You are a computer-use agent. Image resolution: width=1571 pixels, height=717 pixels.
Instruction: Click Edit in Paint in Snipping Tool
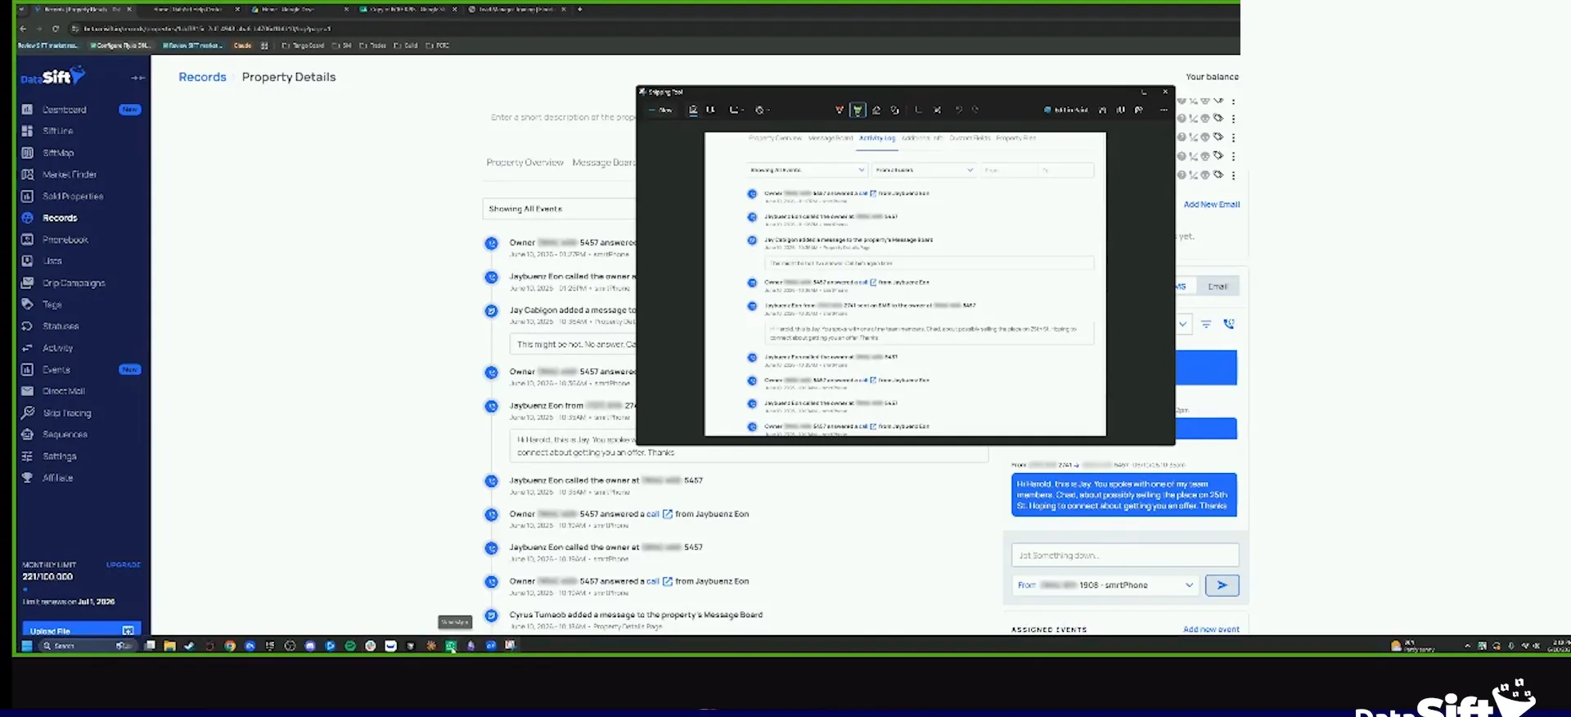click(x=1066, y=110)
